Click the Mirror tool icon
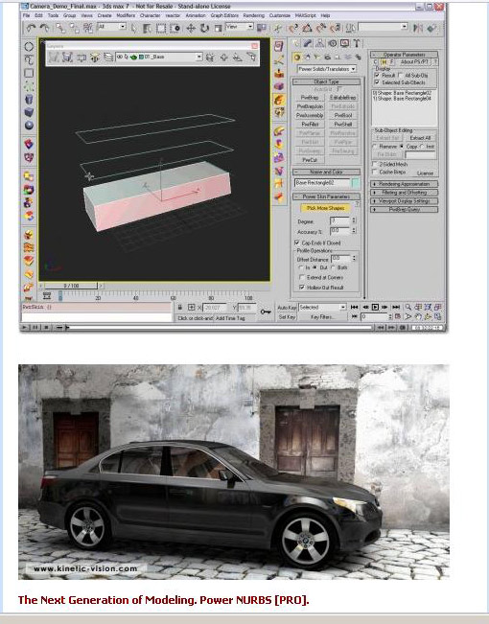This screenshot has width=489, height=624. (x=418, y=28)
